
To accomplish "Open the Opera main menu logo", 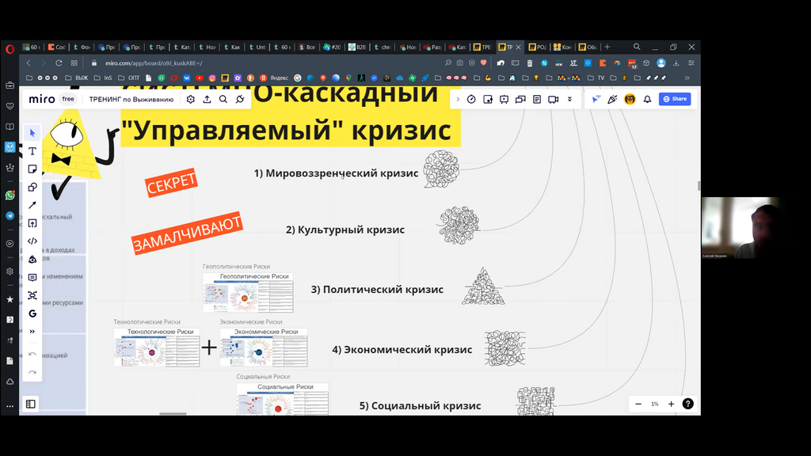I will tap(10, 49).
